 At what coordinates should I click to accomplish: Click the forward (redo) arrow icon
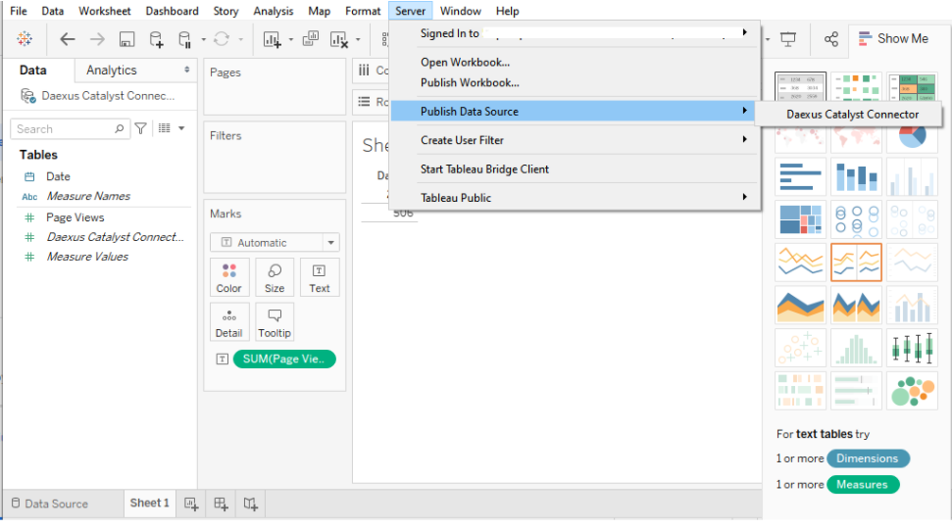click(x=97, y=39)
